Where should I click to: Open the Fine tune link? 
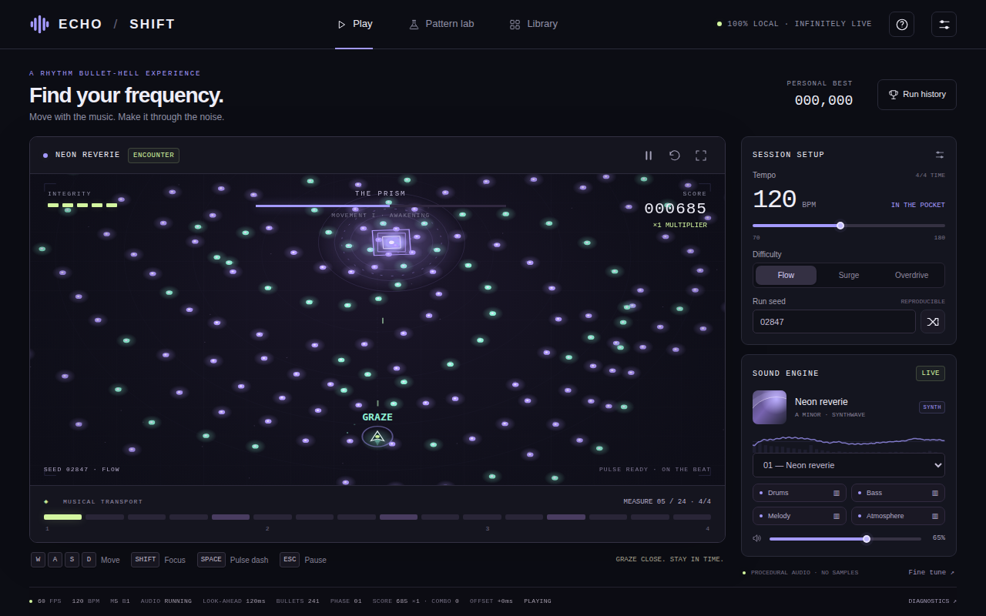(x=931, y=573)
